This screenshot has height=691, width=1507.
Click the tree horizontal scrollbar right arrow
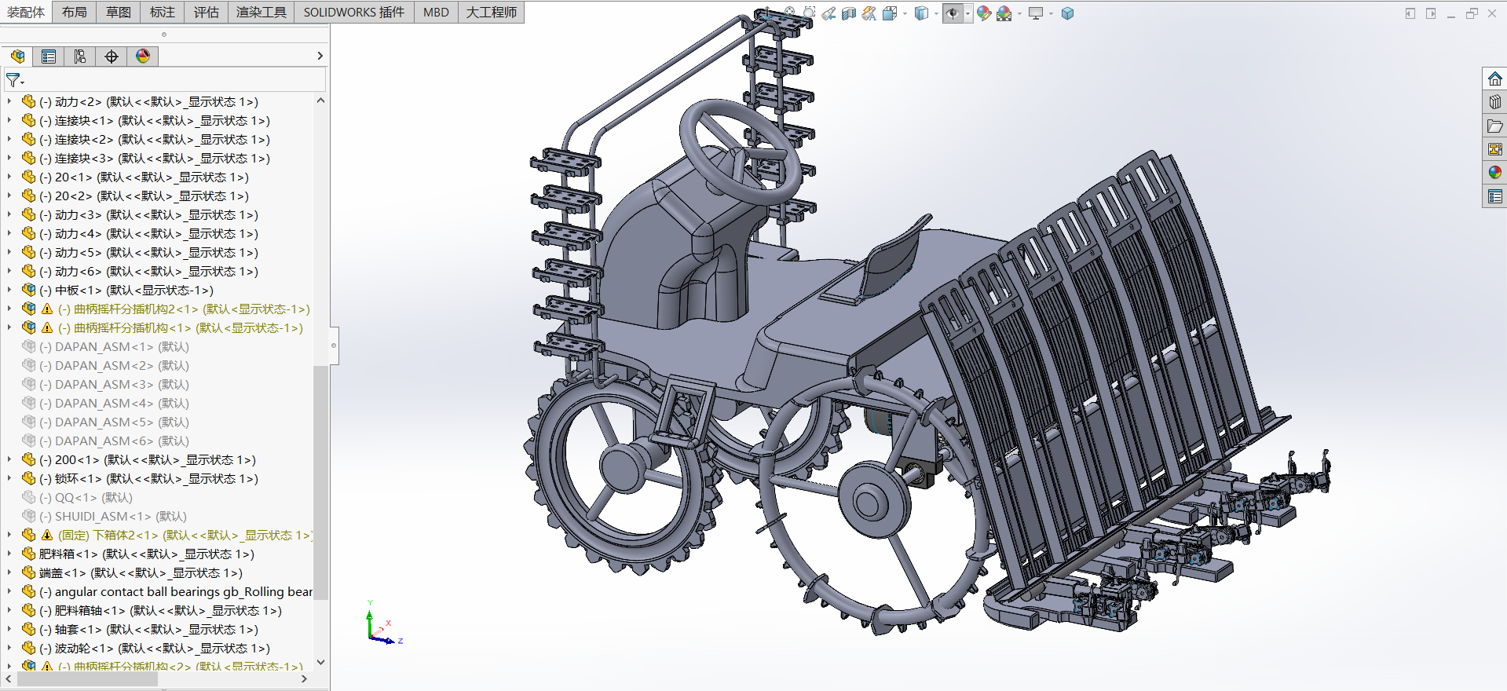(304, 679)
